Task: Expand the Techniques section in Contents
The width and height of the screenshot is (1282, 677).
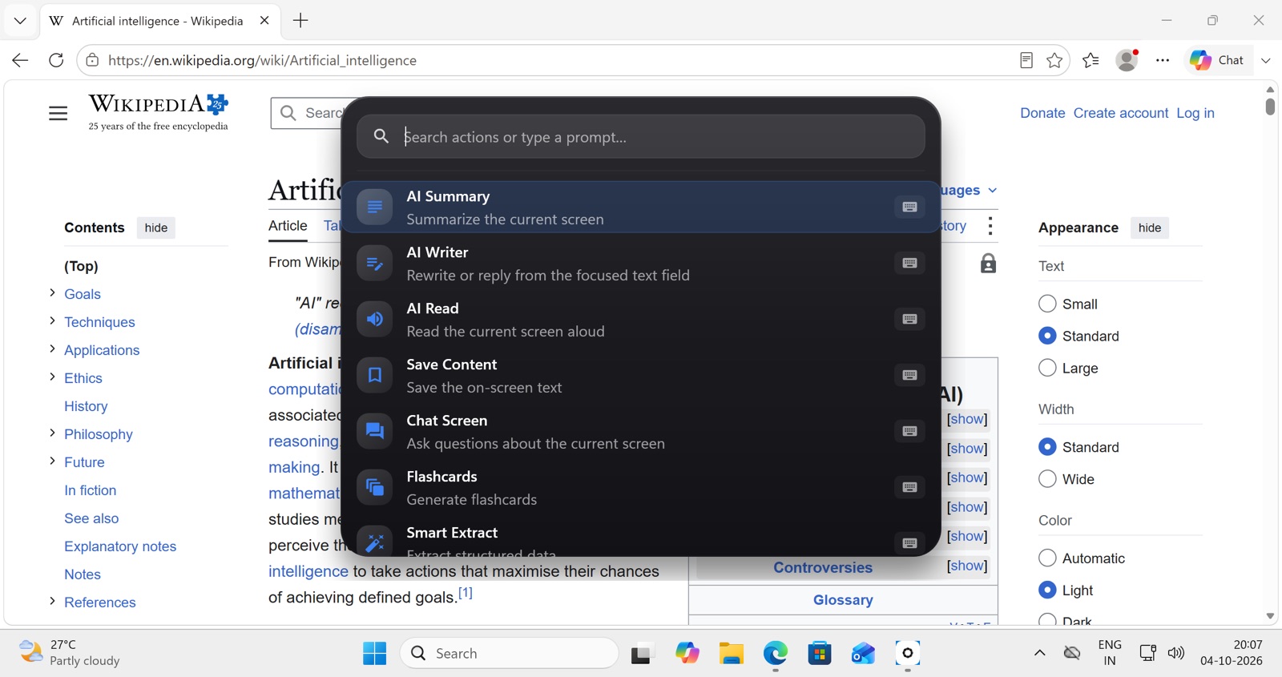Action: point(52,321)
